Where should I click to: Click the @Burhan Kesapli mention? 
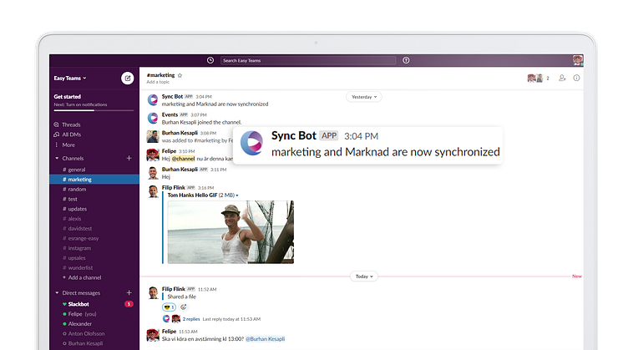[x=265, y=339]
